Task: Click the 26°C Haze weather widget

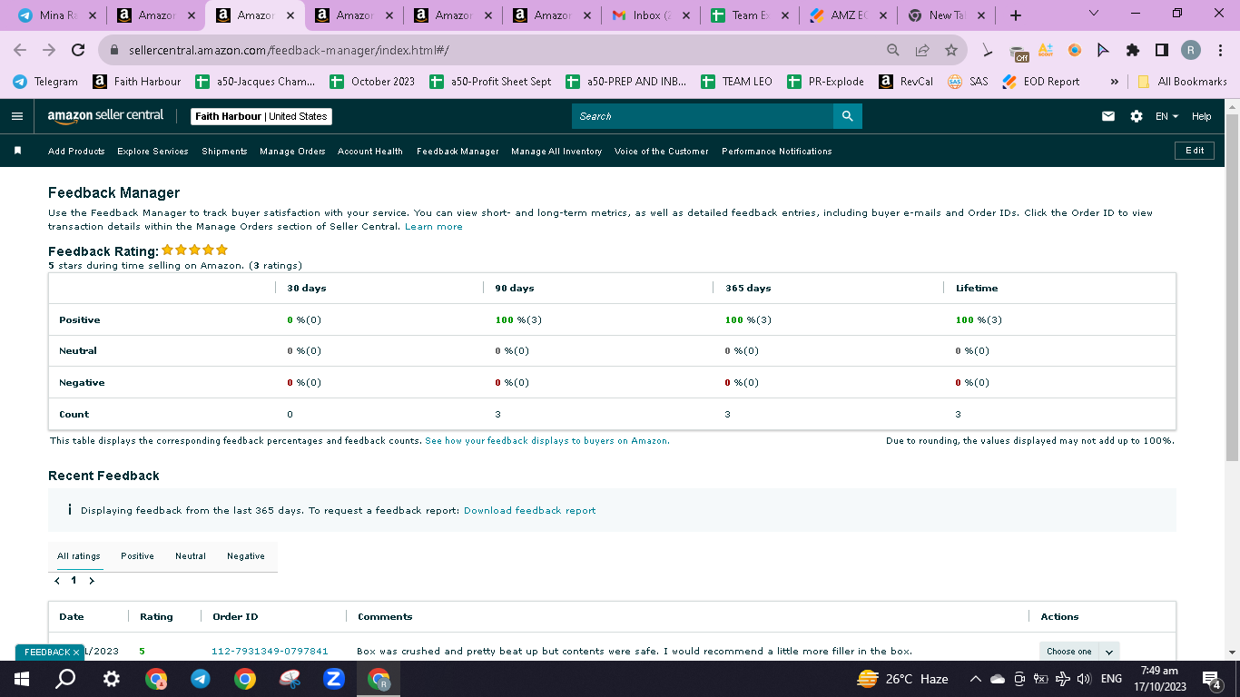Action: pos(902,679)
